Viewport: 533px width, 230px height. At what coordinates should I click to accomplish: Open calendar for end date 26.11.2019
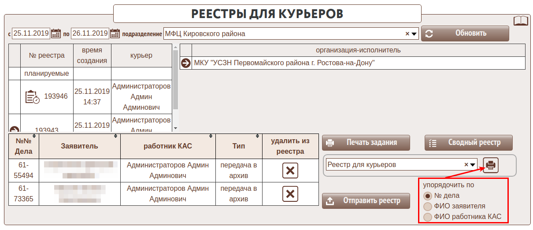[x=115, y=33]
